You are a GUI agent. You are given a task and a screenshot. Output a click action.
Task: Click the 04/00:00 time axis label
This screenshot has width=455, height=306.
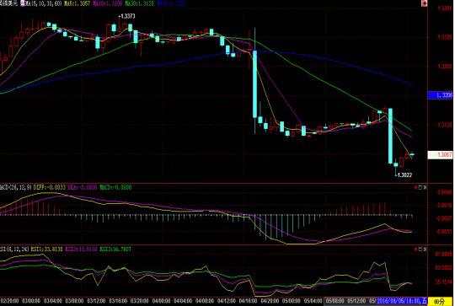(161, 301)
